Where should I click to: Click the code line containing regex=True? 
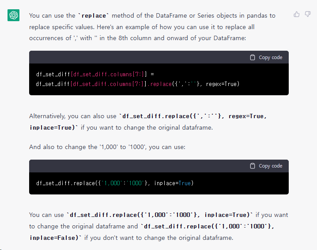(138, 84)
